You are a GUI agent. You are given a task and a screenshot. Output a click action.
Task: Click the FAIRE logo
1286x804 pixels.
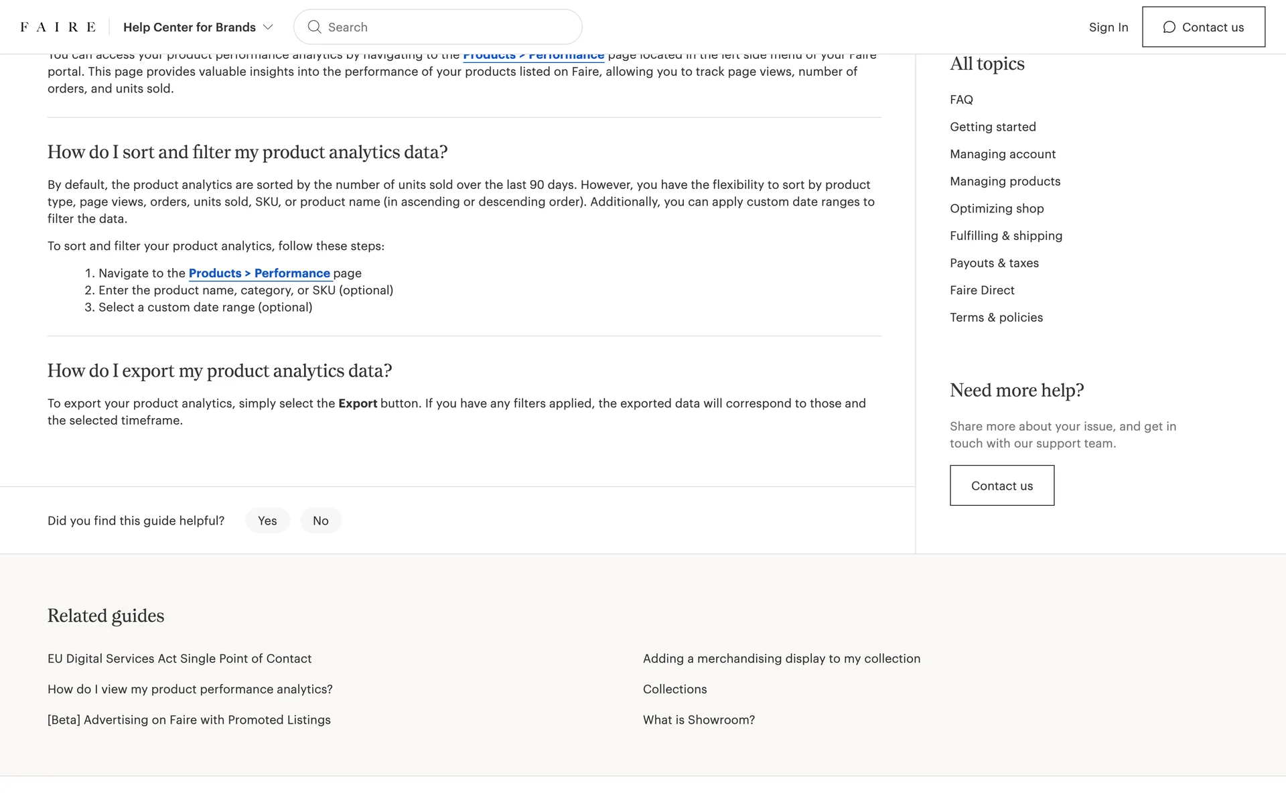[x=58, y=27]
